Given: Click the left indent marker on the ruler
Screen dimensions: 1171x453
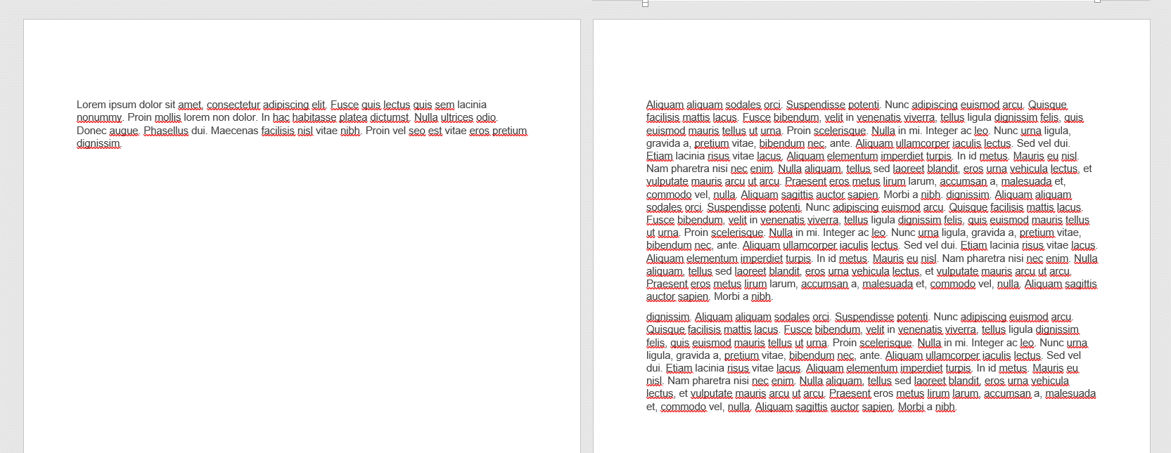Looking at the screenshot, I should 645,4.
